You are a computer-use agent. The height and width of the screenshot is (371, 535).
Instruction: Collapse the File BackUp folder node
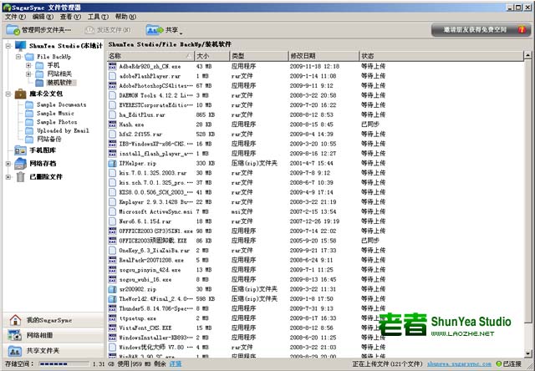point(18,57)
